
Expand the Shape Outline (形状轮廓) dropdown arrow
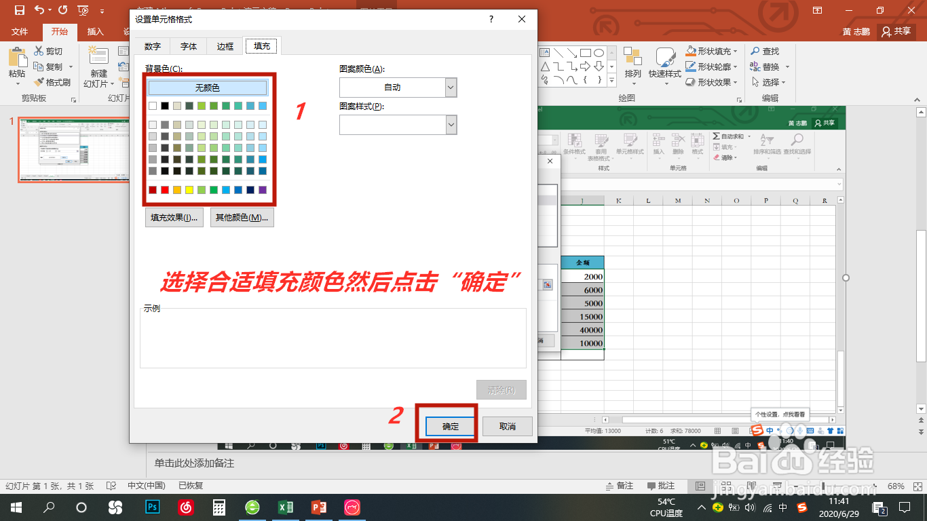pyautogui.click(x=735, y=66)
